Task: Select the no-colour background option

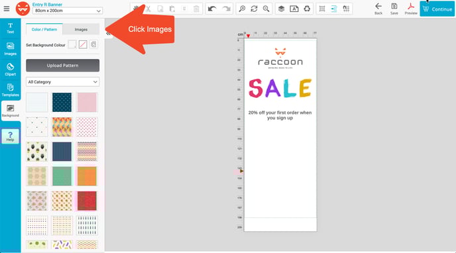Action: 83,45
